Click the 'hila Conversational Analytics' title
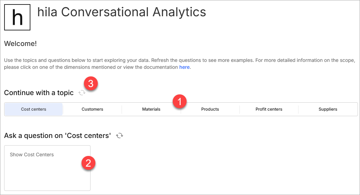This screenshot has width=360, height=195. click(x=122, y=12)
